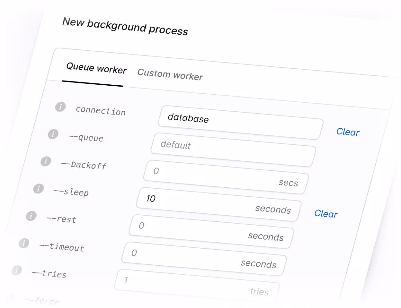Show info icon for --queue option
Screen dimensions: 401x308
click(53, 134)
